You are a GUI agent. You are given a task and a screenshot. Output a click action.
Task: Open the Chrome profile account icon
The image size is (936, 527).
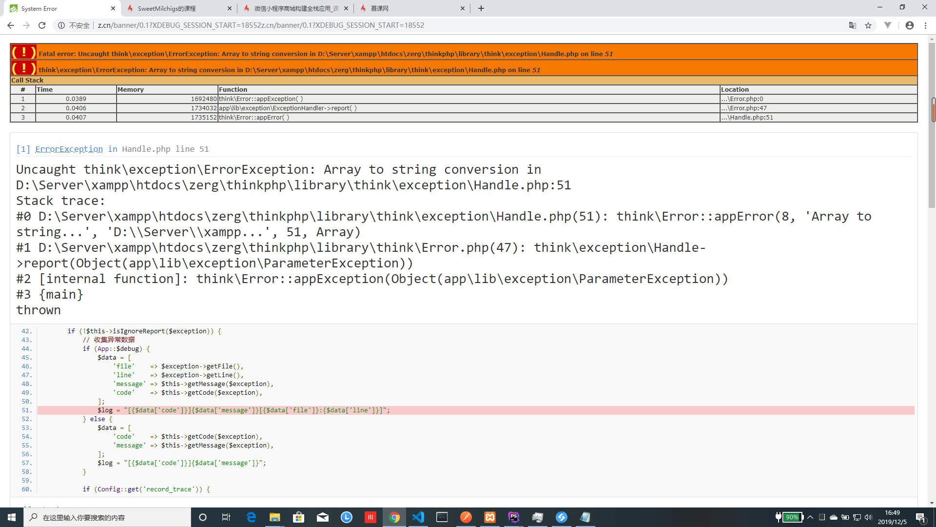910,25
